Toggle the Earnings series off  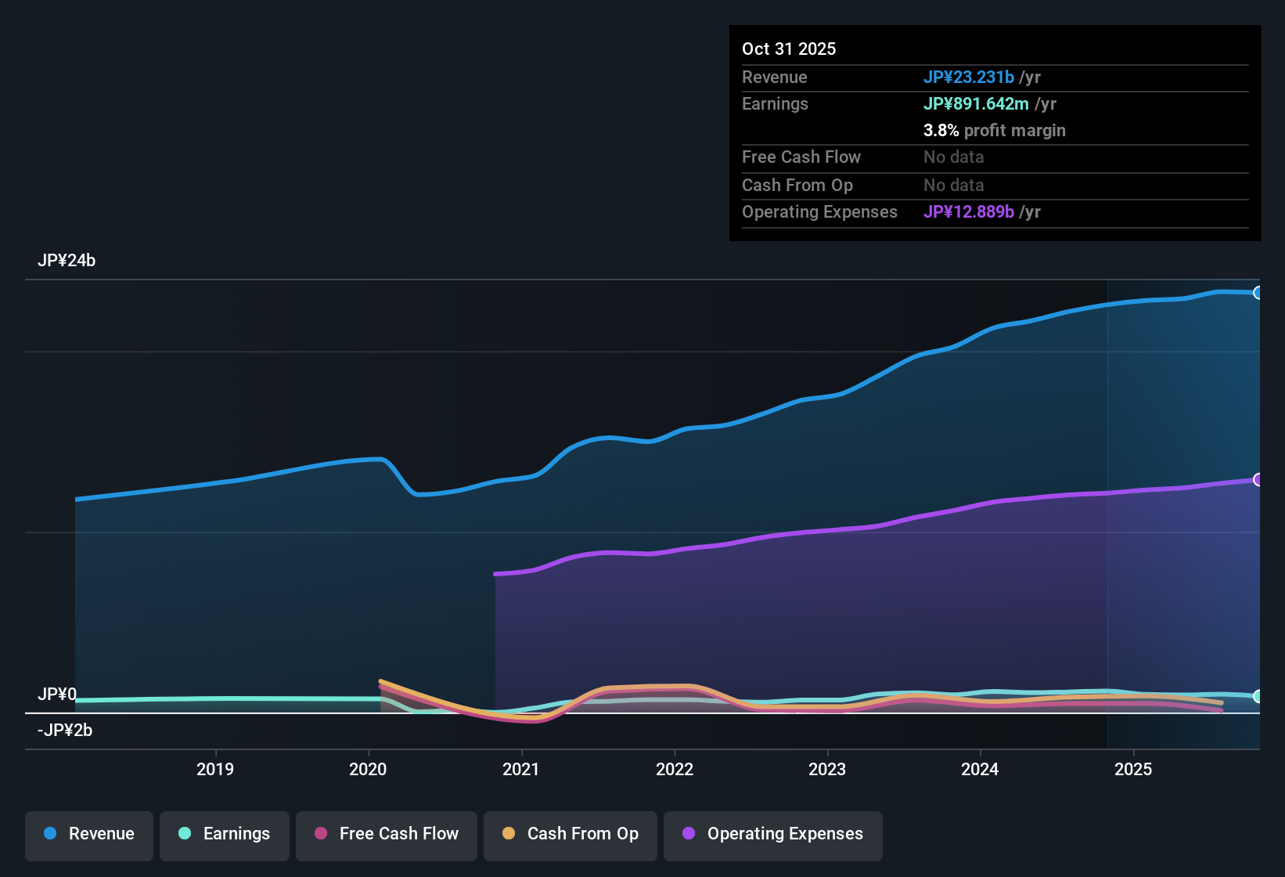click(x=225, y=834)
